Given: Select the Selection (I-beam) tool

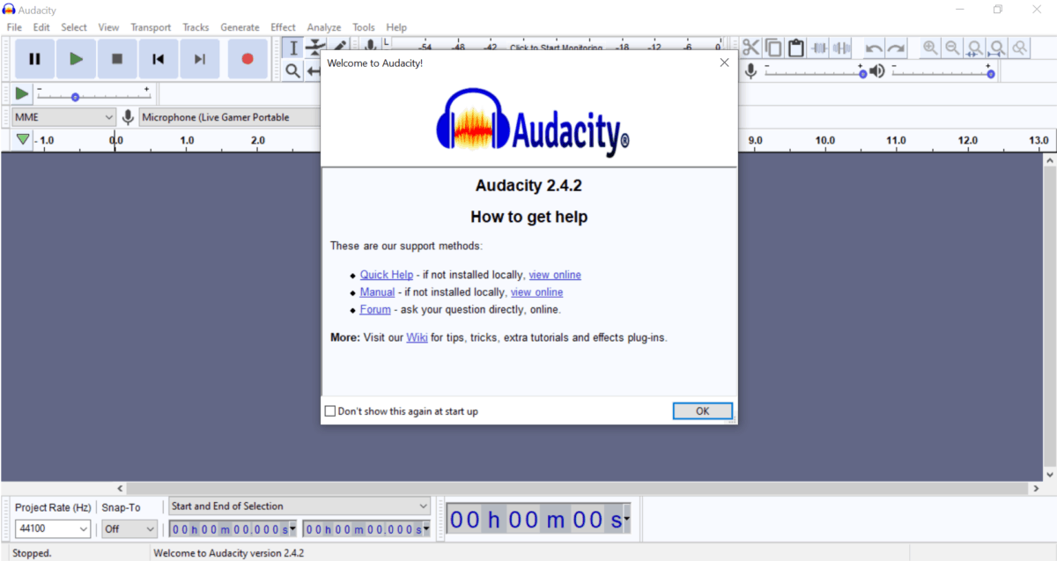Looking at the screenshot, I should pos(293,48).
